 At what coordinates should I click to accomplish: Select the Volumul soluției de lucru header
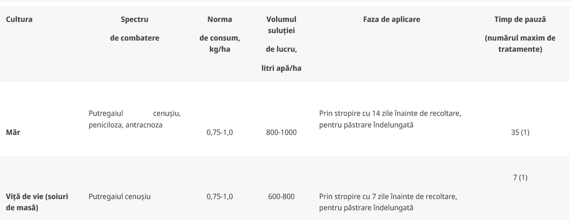281,44
